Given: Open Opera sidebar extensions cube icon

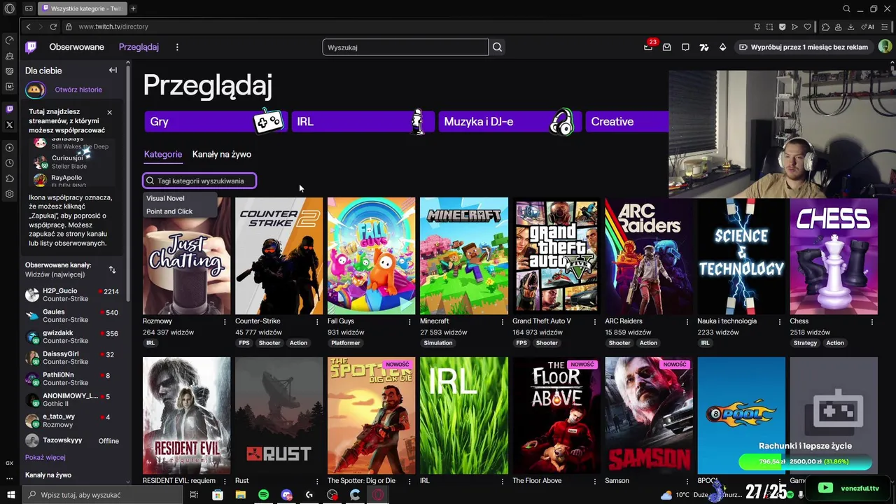Looking at the screenshot, I should click(x=10, y=178).
